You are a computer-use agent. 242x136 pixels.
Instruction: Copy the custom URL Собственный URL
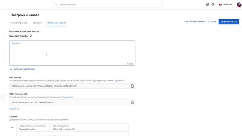[x=132, y=102]
